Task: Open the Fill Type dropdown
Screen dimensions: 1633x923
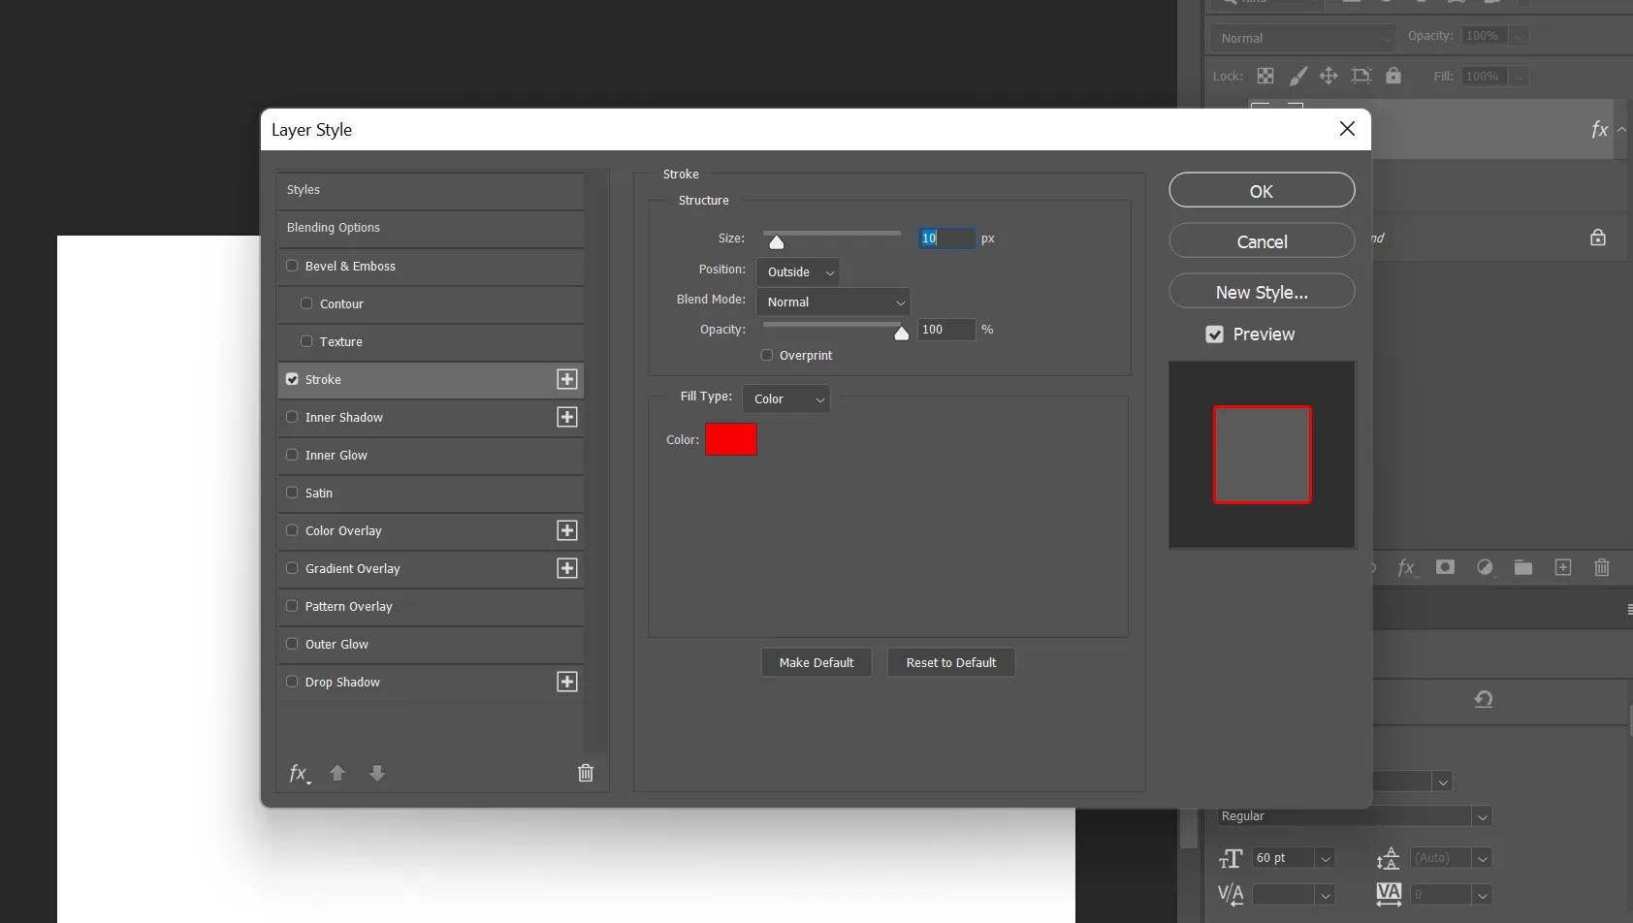Action: coord(784,398)
